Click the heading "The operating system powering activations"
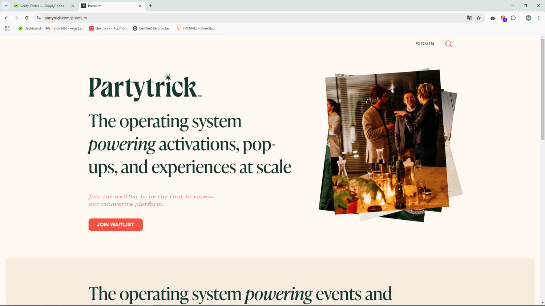This screenshot has height=306, width=545. 190,144
